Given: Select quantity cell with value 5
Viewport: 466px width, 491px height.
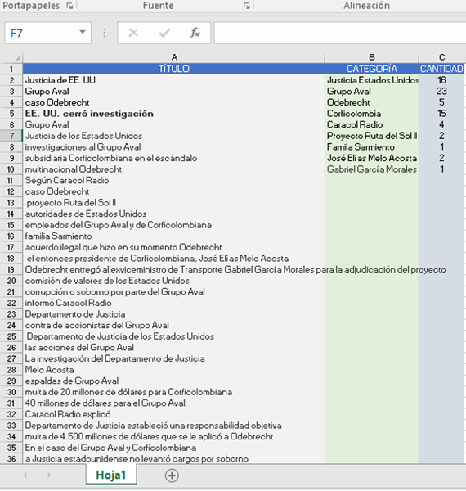Looking at the screenshot, I should (x=441, y=102).
